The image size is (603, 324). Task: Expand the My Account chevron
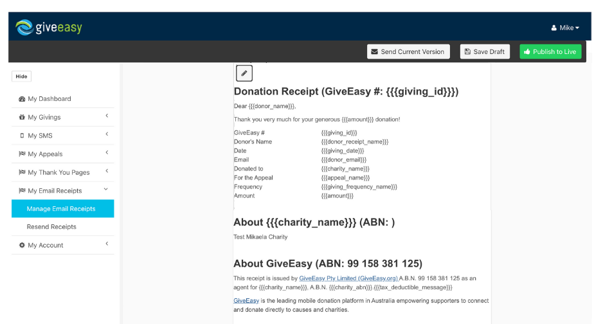coord(107,244)
